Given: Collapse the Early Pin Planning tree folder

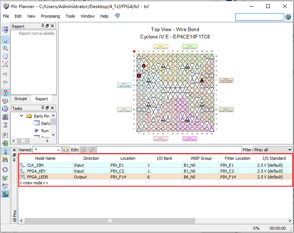Looking at the screenshot, I should pos(21,116).
